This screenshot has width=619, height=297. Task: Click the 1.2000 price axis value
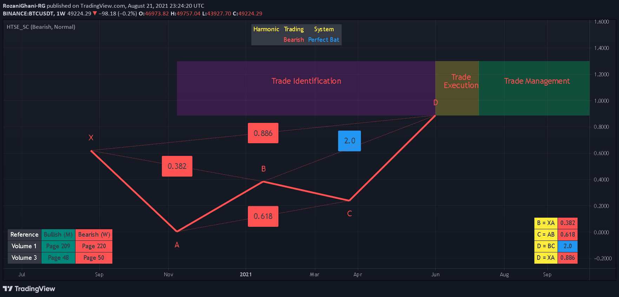[601, 74]
